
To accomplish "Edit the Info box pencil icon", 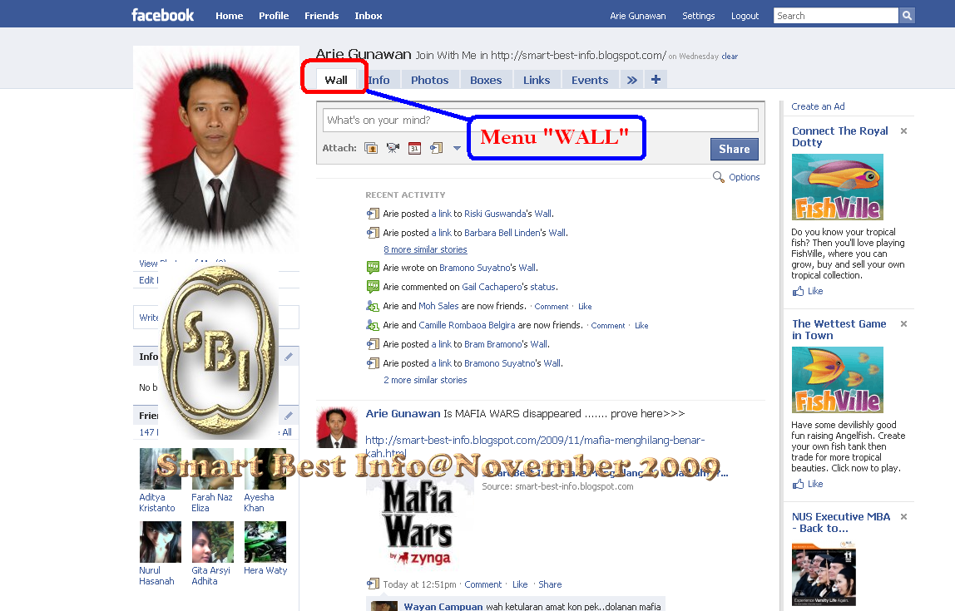I will click(x=289, y=357).
